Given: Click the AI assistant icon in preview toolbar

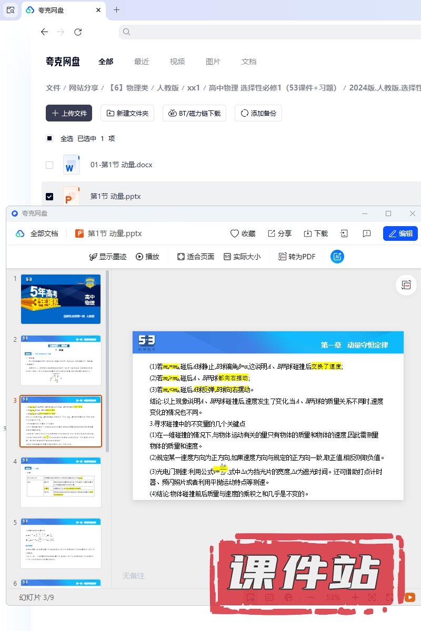Looking at the screenshot, I should click(337, 257).
